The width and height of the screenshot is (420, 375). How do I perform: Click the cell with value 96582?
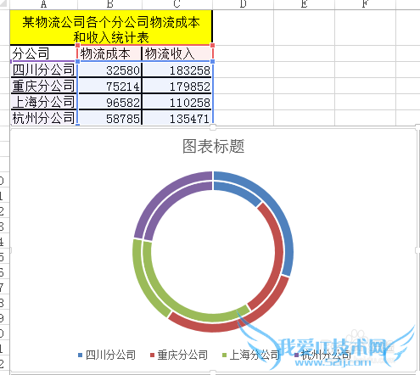[109, 102]
